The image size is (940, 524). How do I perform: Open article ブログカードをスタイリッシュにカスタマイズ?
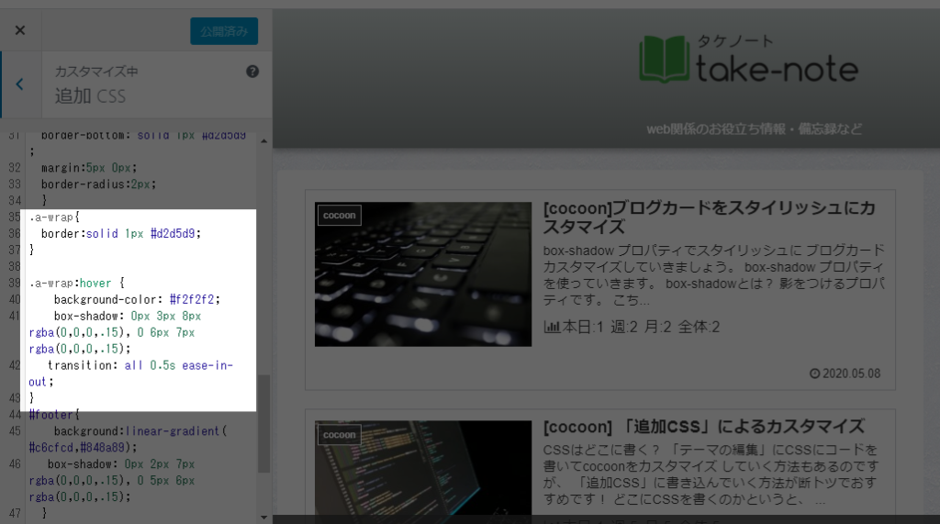coord(710,217)
